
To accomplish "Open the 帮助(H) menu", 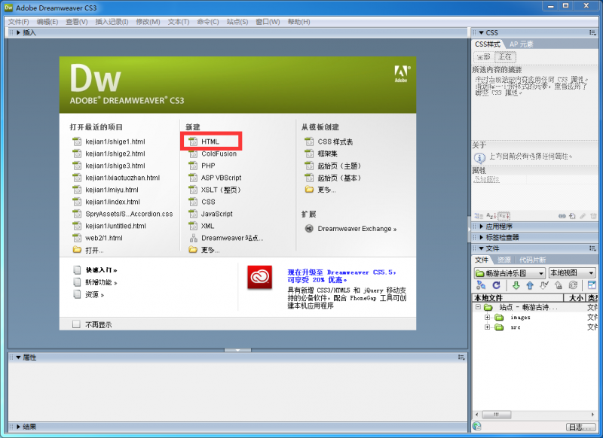I will point(298,22).
